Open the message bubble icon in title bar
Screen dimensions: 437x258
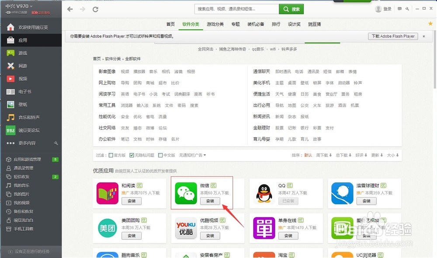coord(399,9)
